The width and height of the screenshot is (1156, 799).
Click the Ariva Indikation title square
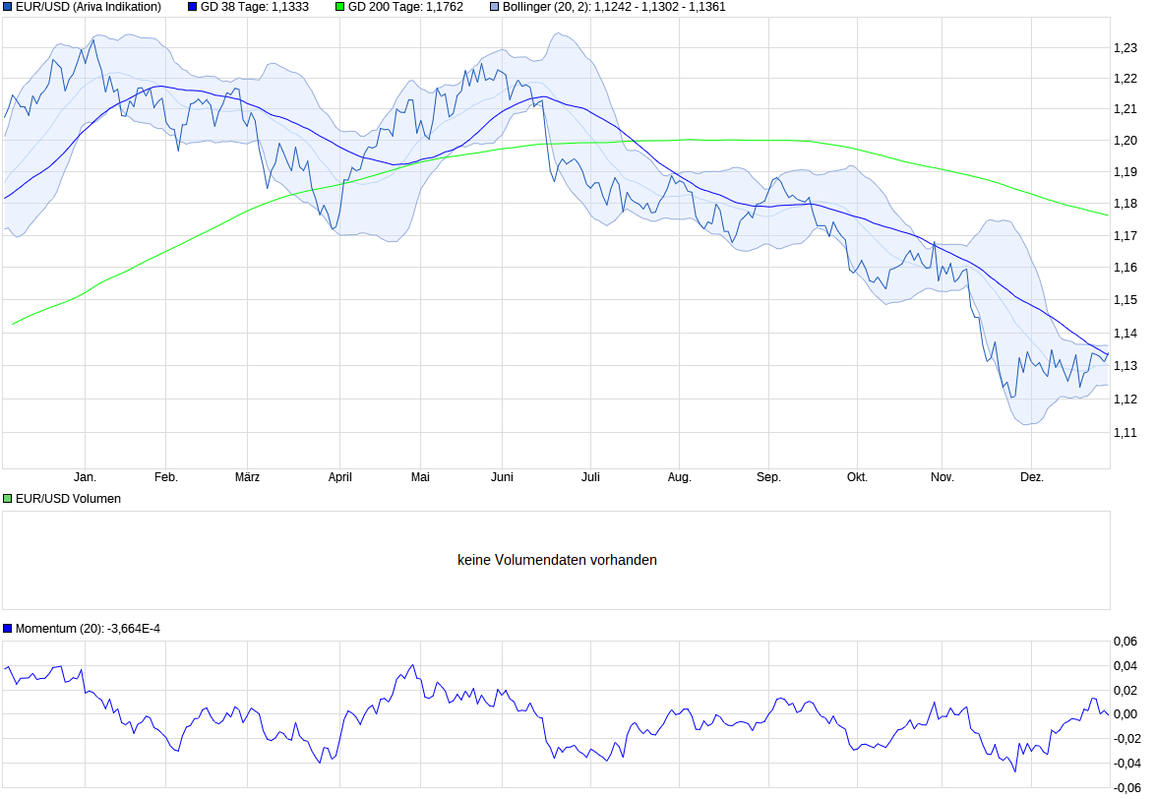pos(8,7)
